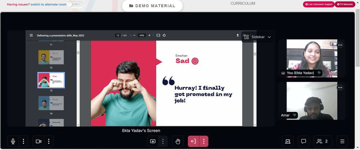Rotate the PDF page
The image size is (360, 150).
[x=164, y=35]
